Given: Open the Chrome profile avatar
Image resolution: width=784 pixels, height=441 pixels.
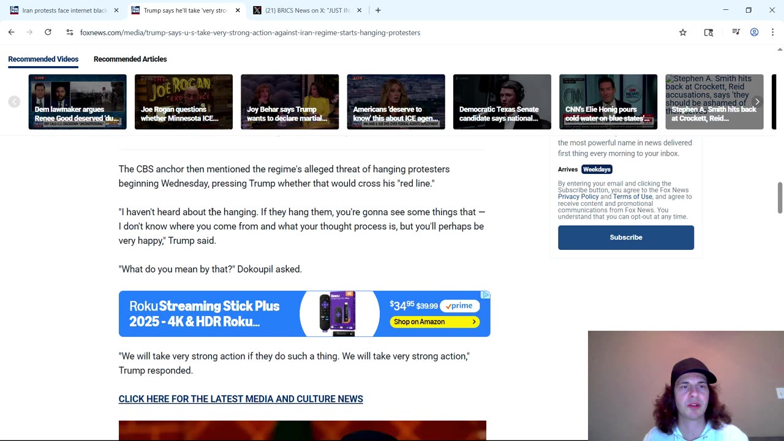Looking at the screenshot, I should (755, 32).
